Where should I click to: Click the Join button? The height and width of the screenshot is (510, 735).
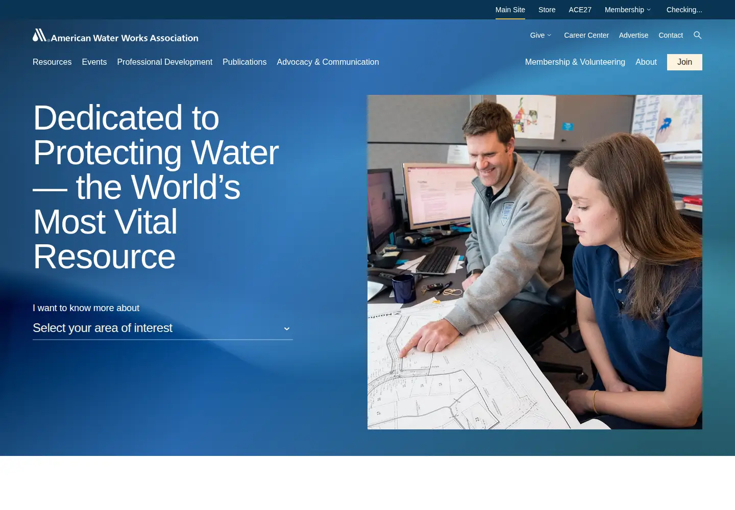point(684,62)
